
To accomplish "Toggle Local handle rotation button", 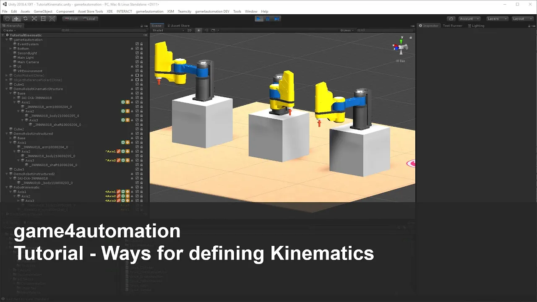I will coord(90,18).
